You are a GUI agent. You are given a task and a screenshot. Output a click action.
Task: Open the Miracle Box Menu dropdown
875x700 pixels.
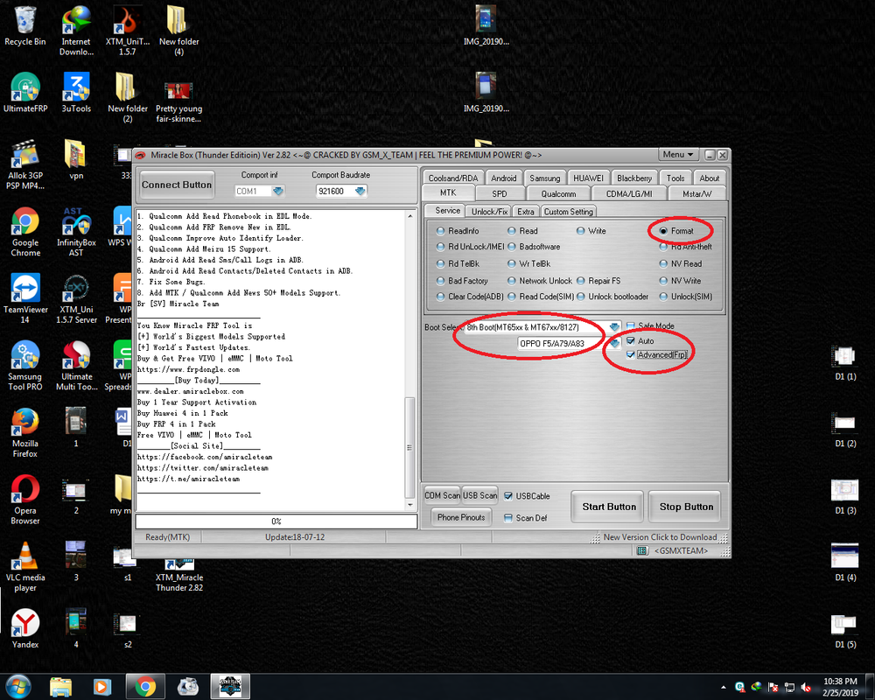click(678, 155)
